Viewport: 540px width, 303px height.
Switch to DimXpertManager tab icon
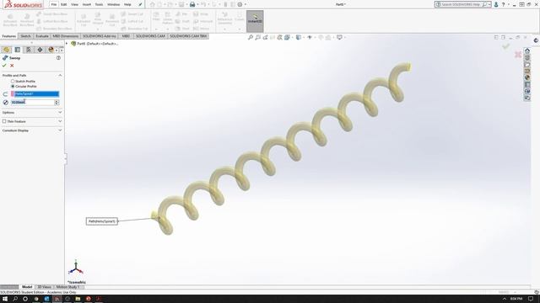40,50
